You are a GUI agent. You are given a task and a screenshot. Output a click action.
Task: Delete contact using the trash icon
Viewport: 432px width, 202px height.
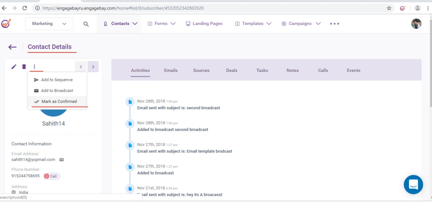pyautogui.click(x=24, y=66)
